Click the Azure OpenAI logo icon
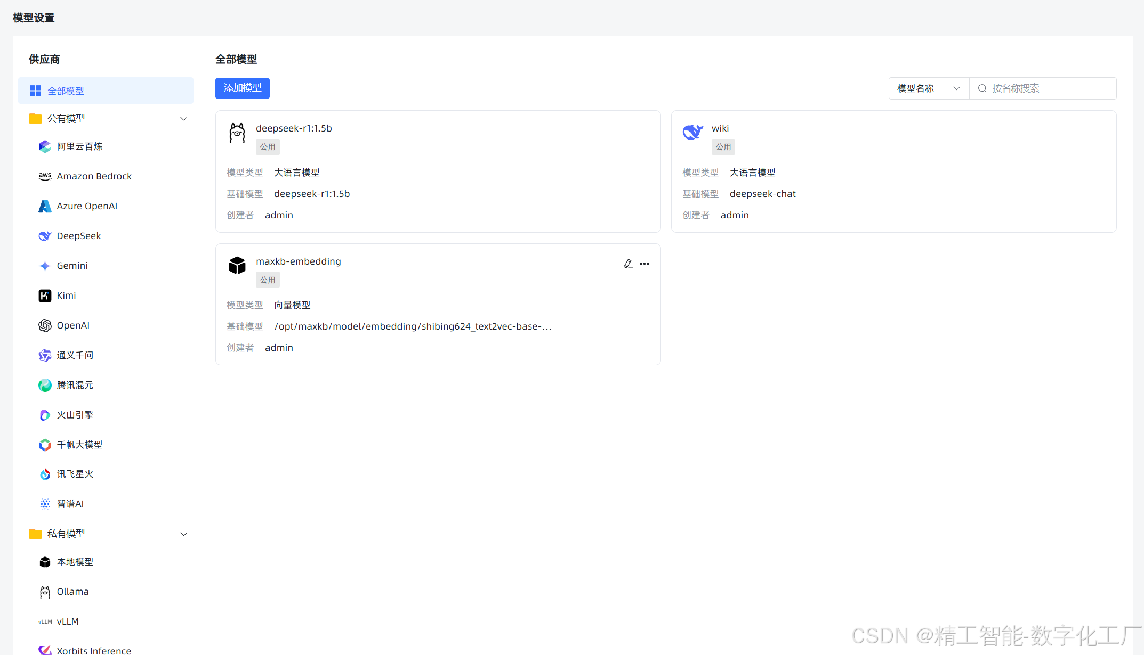Screen dimensions: 1144x655 [45, 206]
